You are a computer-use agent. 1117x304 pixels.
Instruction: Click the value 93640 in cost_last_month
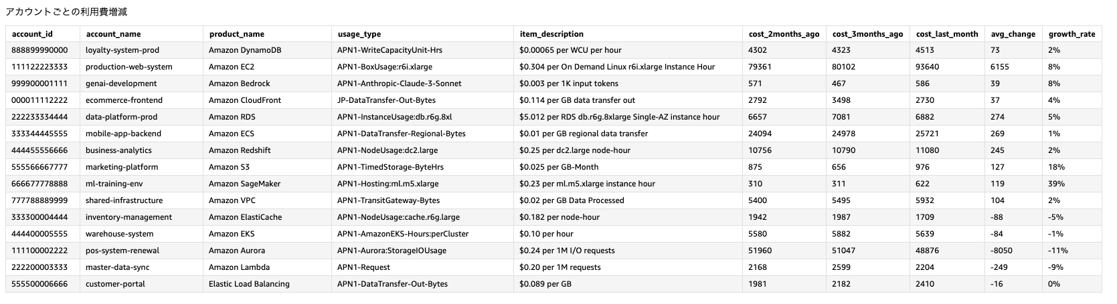(928, 67)
